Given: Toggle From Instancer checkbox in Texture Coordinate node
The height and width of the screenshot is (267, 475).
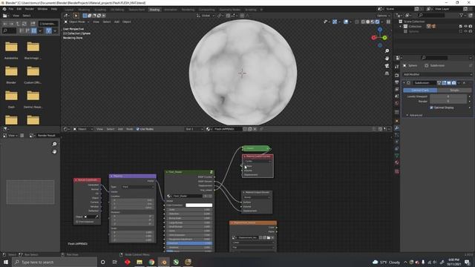Looking at the screenshot, I should [77, 222].
